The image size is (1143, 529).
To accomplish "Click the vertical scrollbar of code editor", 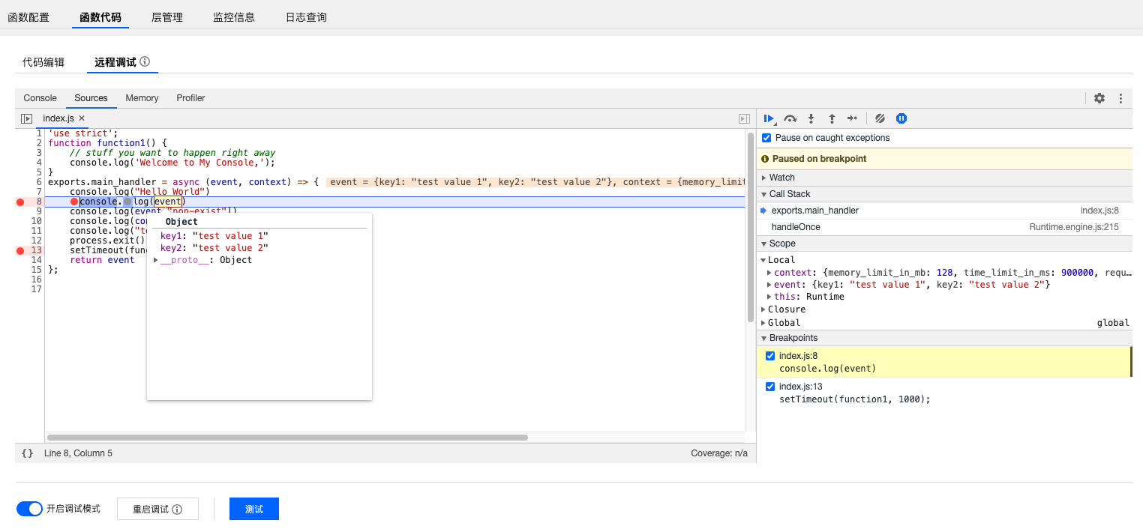I will click(751, 228).
